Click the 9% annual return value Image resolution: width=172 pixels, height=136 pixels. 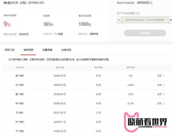(x=7, y=24)
